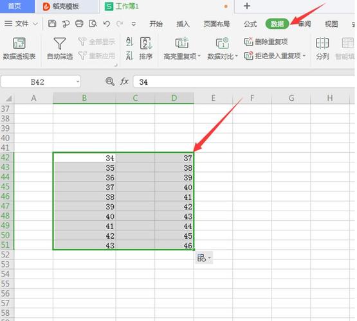Sort ascending A to Z icon
This screenshot has width=357, height=321.
tap(129, 42)
